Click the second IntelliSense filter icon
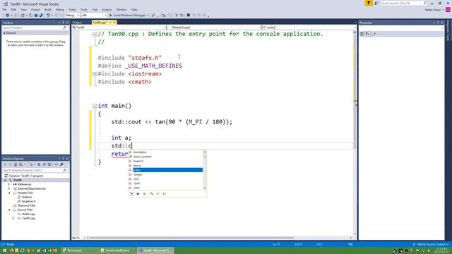This screenshot has width=452, height=254. coord(138,194)
